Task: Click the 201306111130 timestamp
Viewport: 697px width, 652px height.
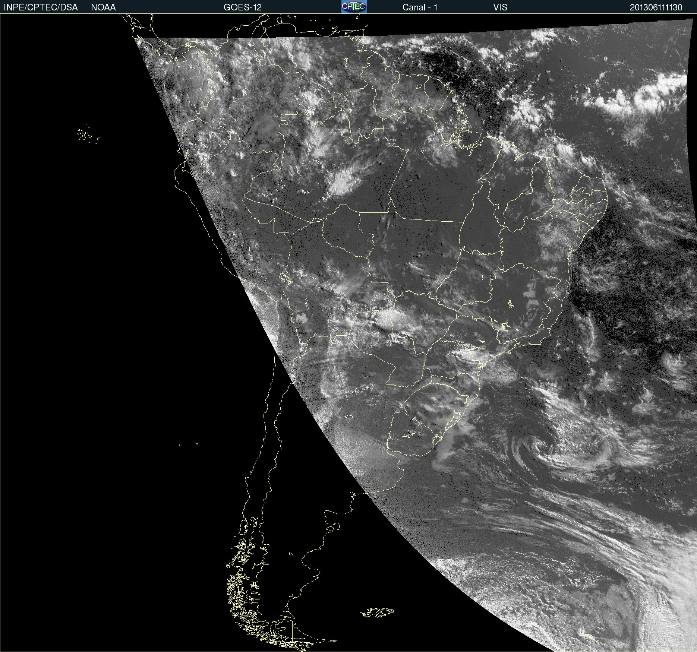Action: point(656,7)
